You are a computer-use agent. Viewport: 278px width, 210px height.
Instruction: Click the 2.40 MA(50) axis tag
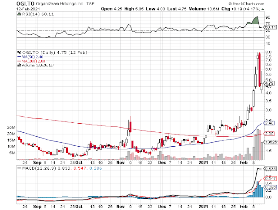[269, 123]
